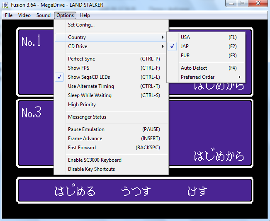Select Fast Forward
The height and width of the screenshot is (221, 270).
pos(111,148)
